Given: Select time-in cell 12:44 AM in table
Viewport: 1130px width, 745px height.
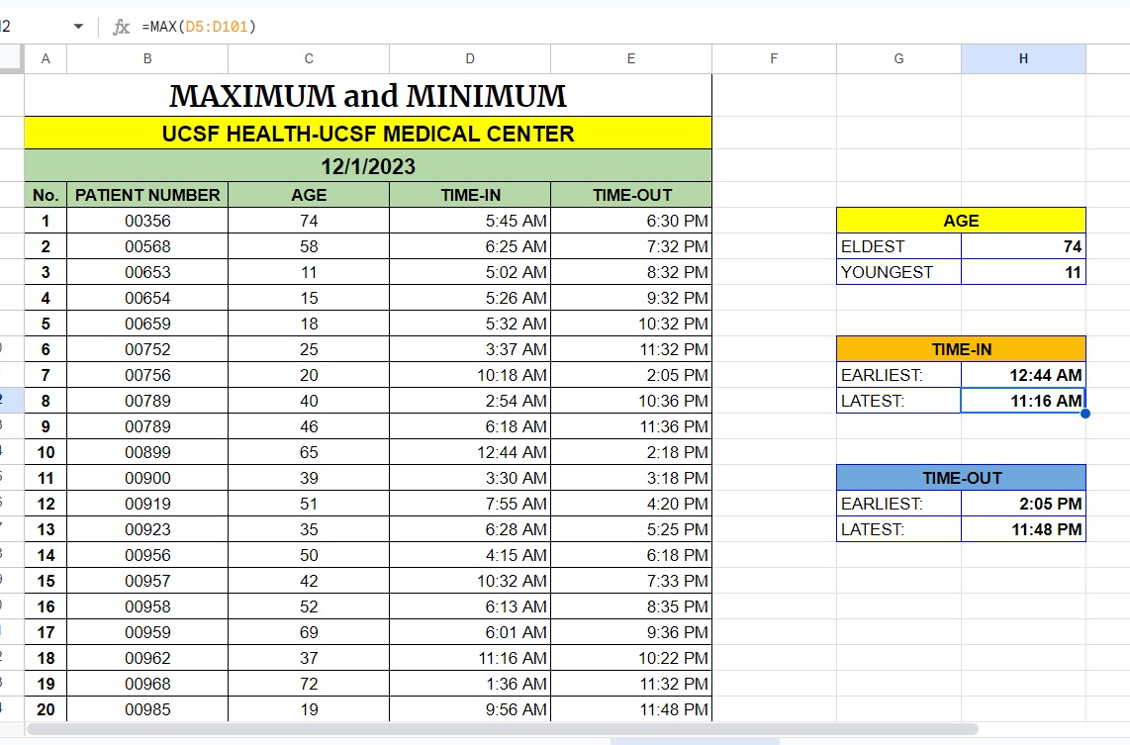Looking at the screenshot, I should pyautogui.click(x=470, y=452).
